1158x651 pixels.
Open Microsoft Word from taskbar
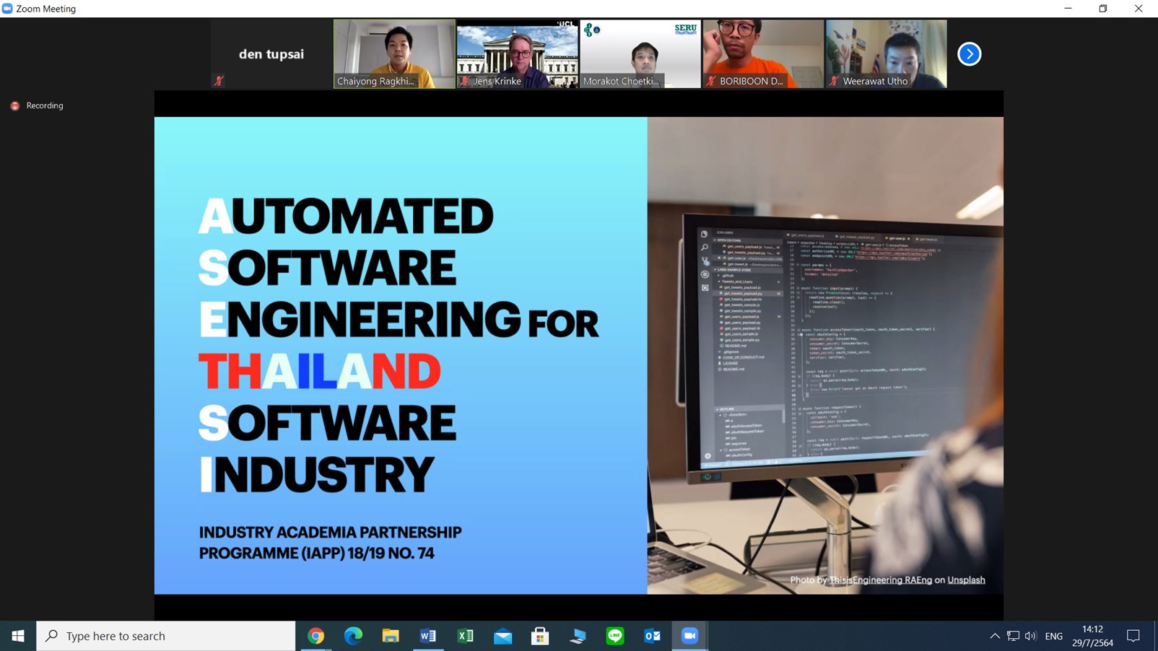click(x=428, y=636)
